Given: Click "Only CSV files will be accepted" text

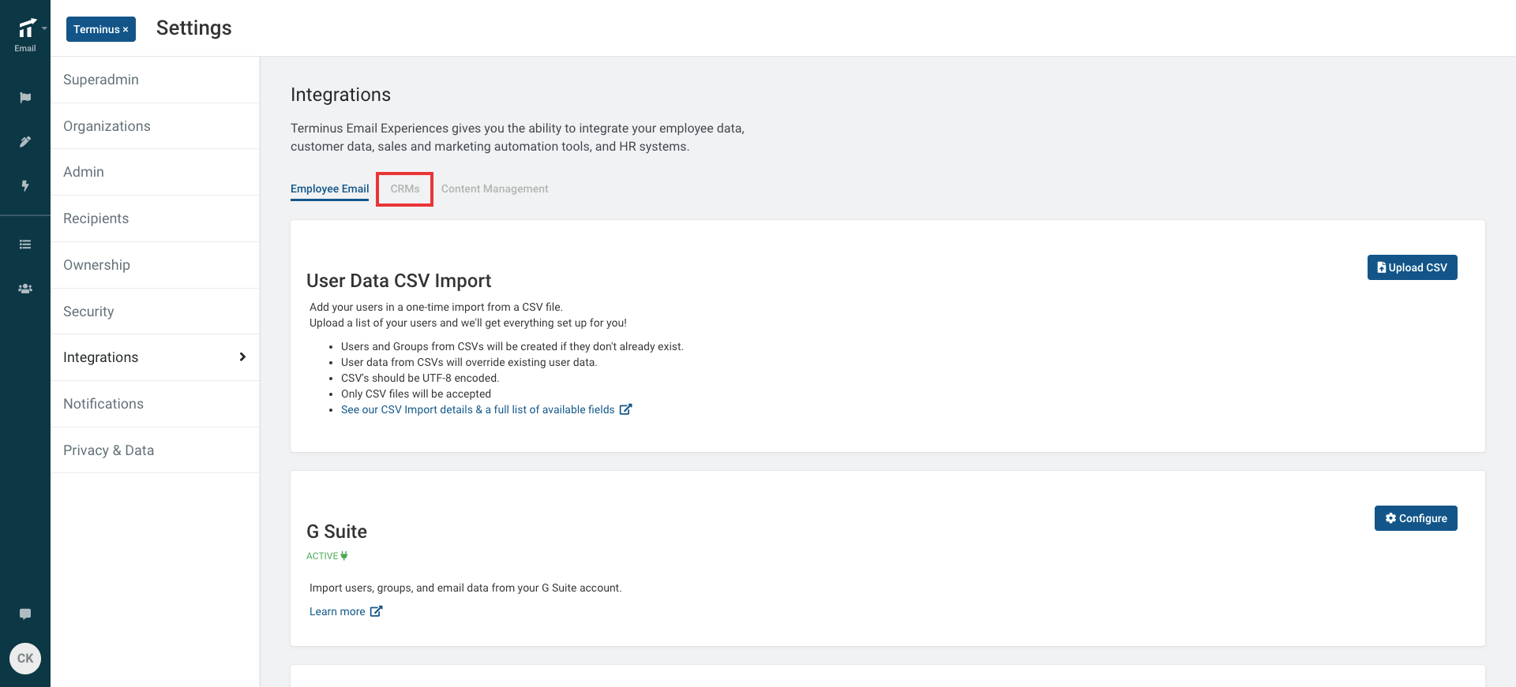Looking at the screenshot, I should point(416,394).
